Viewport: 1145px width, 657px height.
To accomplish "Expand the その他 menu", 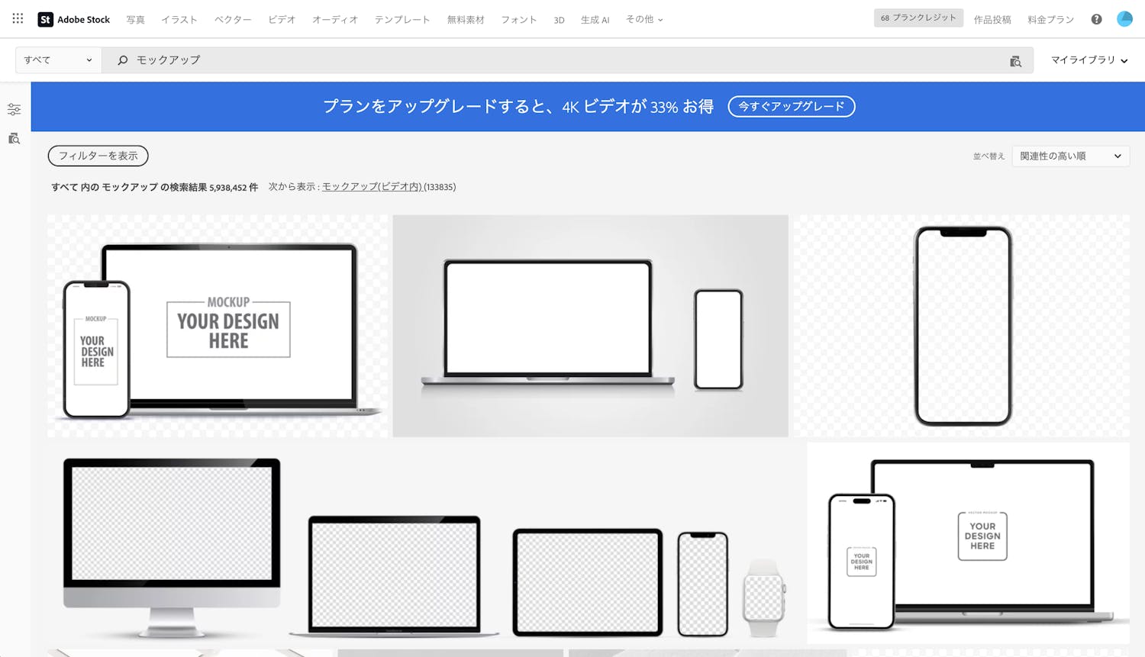I will (644, 19).
